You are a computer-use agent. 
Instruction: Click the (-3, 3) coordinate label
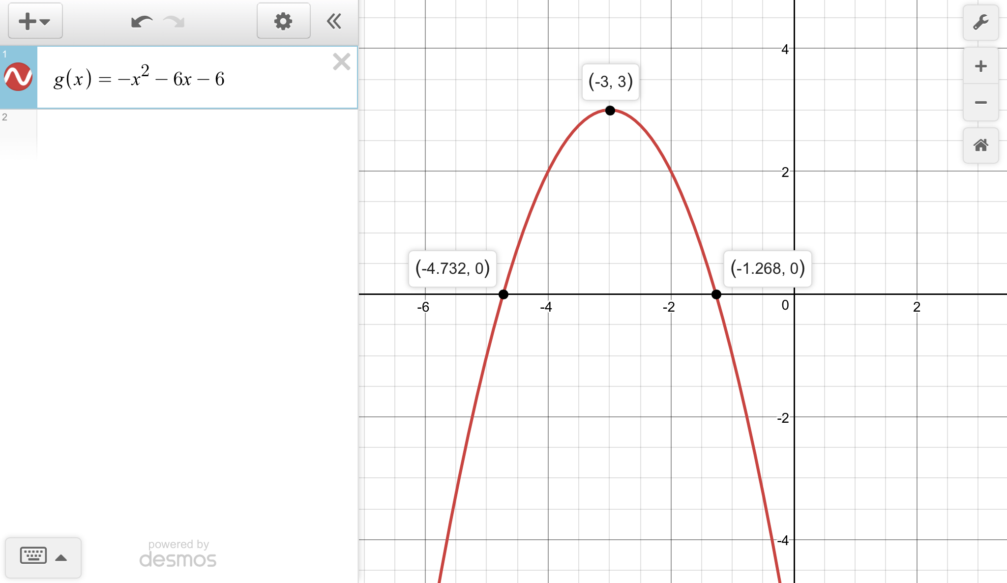coord(610,82)
